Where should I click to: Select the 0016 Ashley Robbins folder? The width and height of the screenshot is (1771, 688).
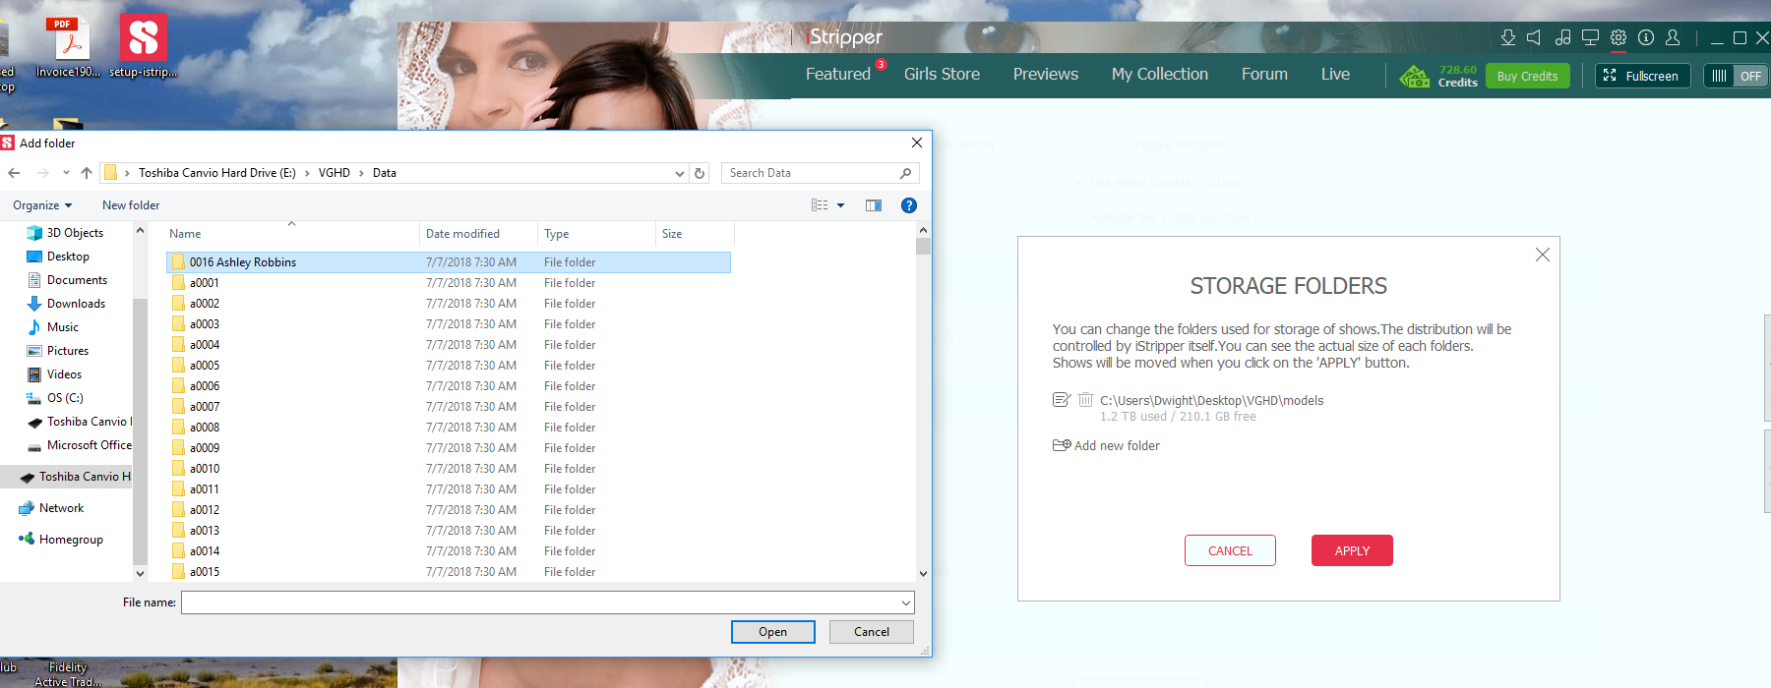(242, 262)
